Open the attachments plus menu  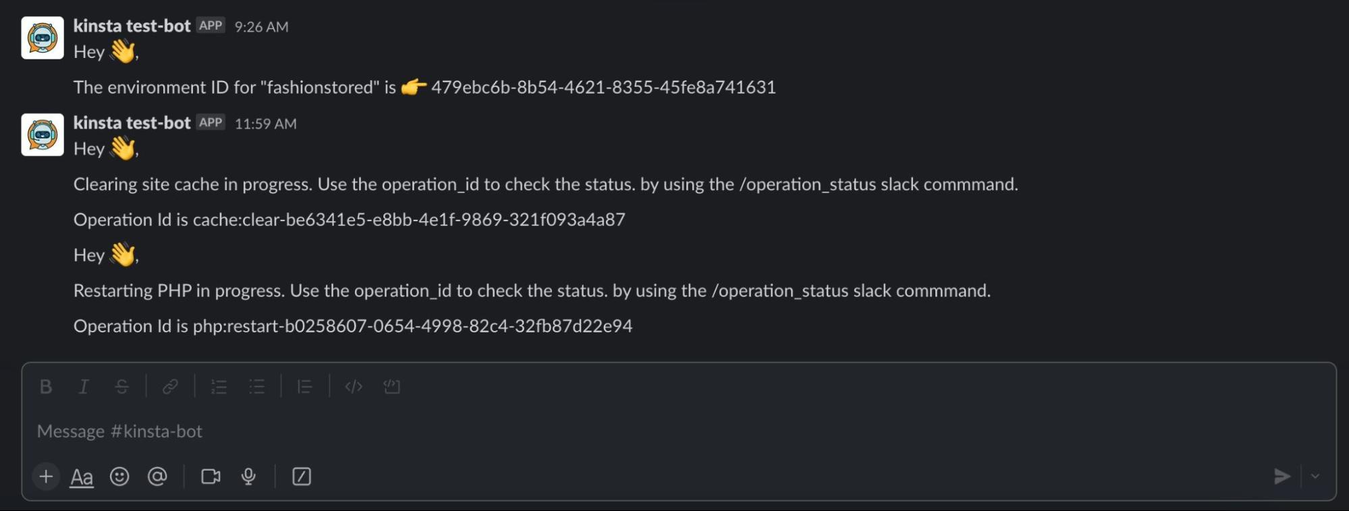[x=46, y=477]
